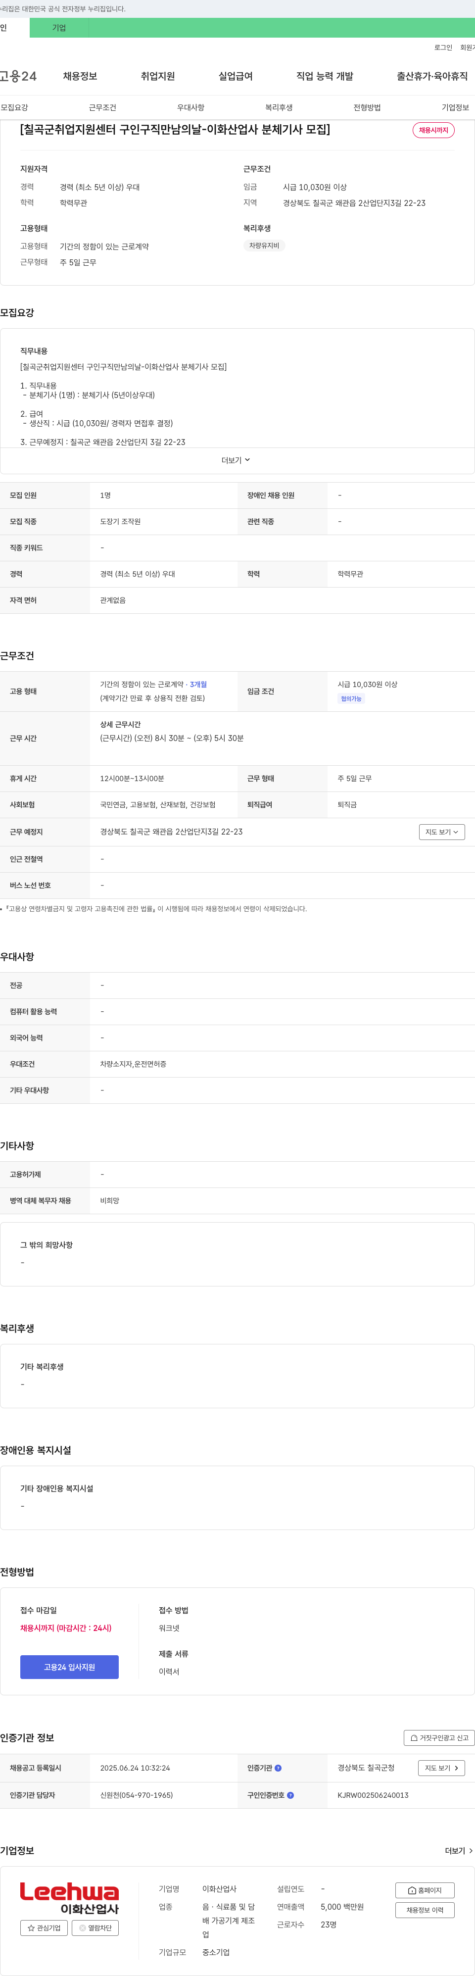
Task: Click the Leehwa 이화산업사 company logo
Action: coord(69,1898)
